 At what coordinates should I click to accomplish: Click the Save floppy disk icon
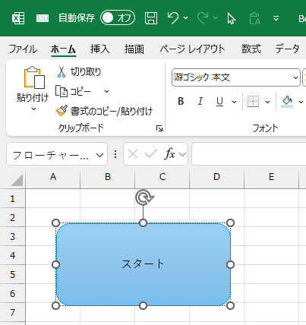151,18
